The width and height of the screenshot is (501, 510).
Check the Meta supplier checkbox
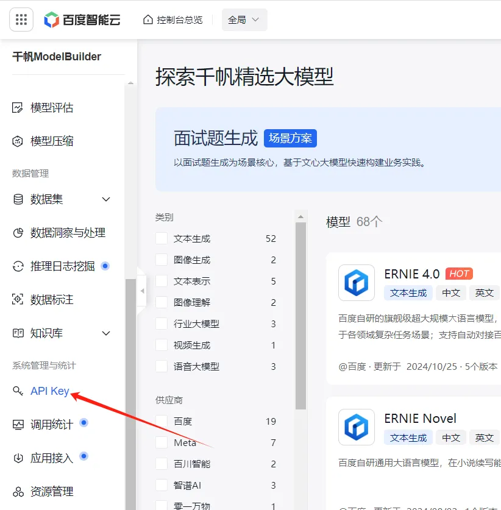[162, 442]
